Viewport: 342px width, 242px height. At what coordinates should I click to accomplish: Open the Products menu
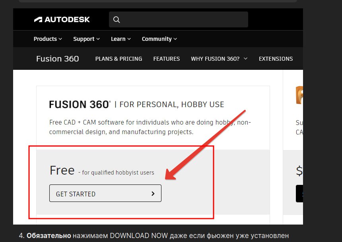[48, 39]
